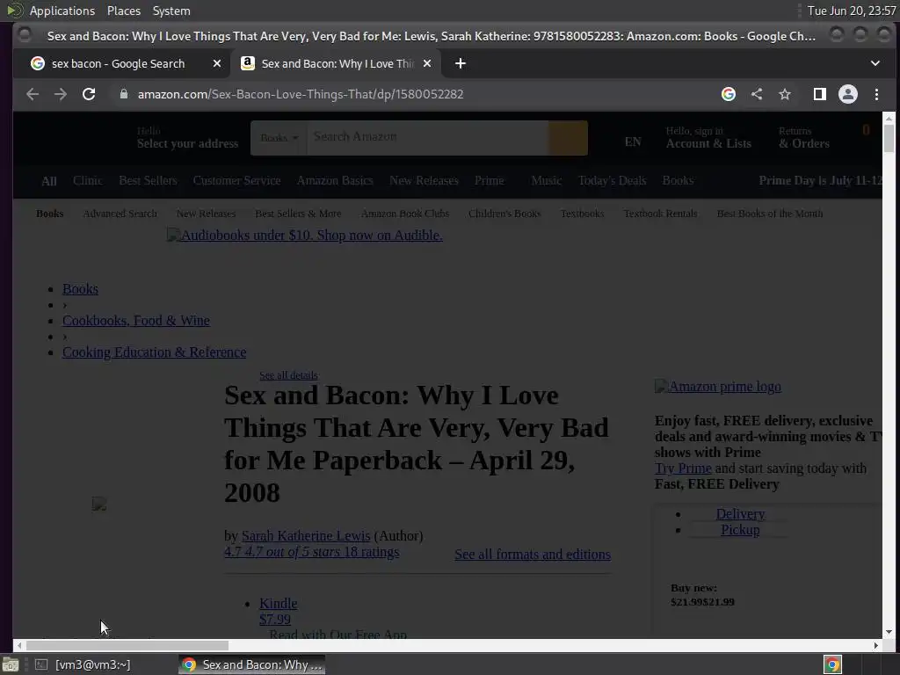
Task: Open Account & Lists menu
Action: click(708, 138)
